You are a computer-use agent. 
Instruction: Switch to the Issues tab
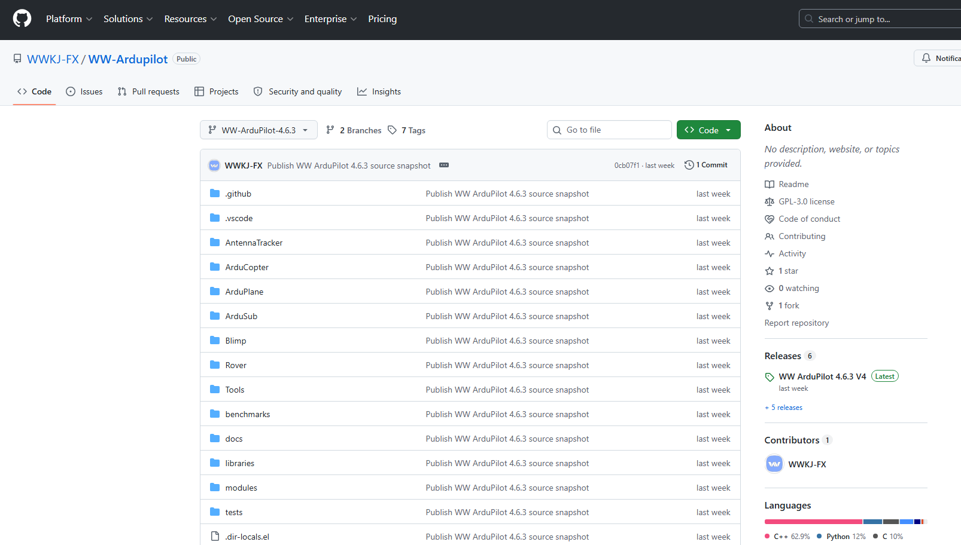(84, 91)
